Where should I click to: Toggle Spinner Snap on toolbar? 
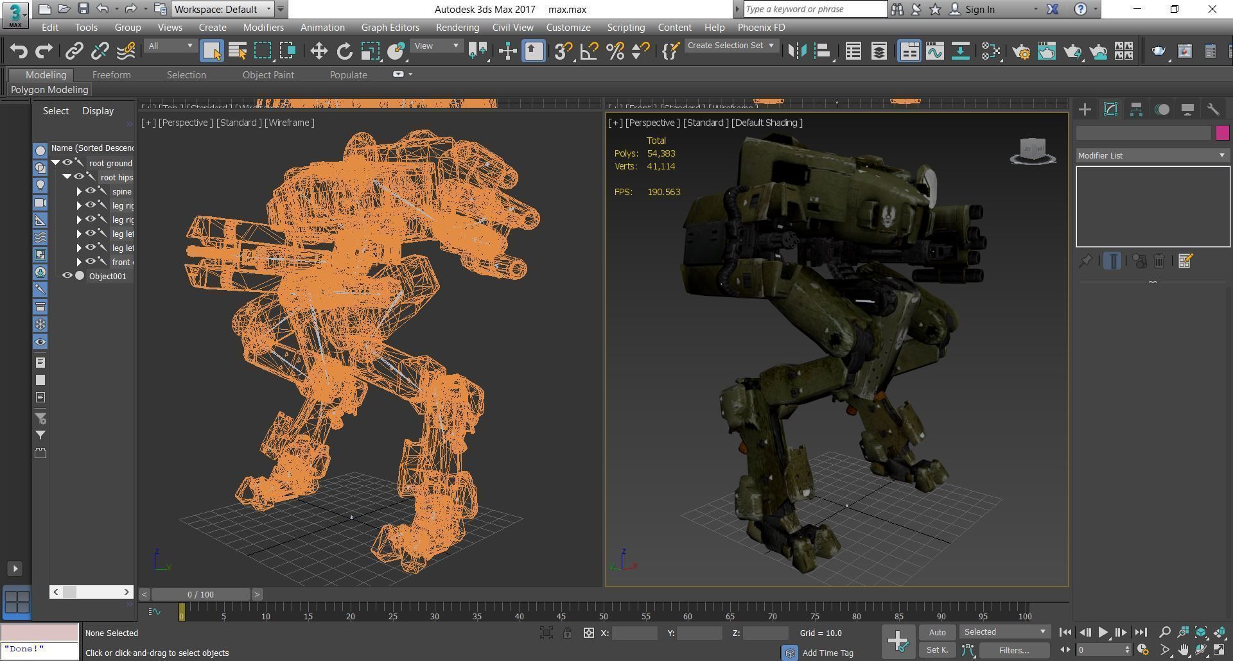[x=640, y=51]
